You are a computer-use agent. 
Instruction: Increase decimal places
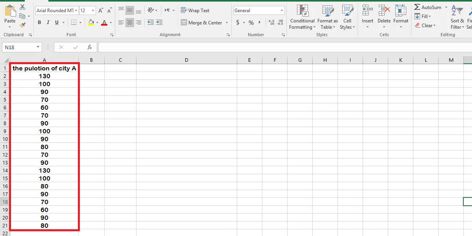[x=271, y=23]
